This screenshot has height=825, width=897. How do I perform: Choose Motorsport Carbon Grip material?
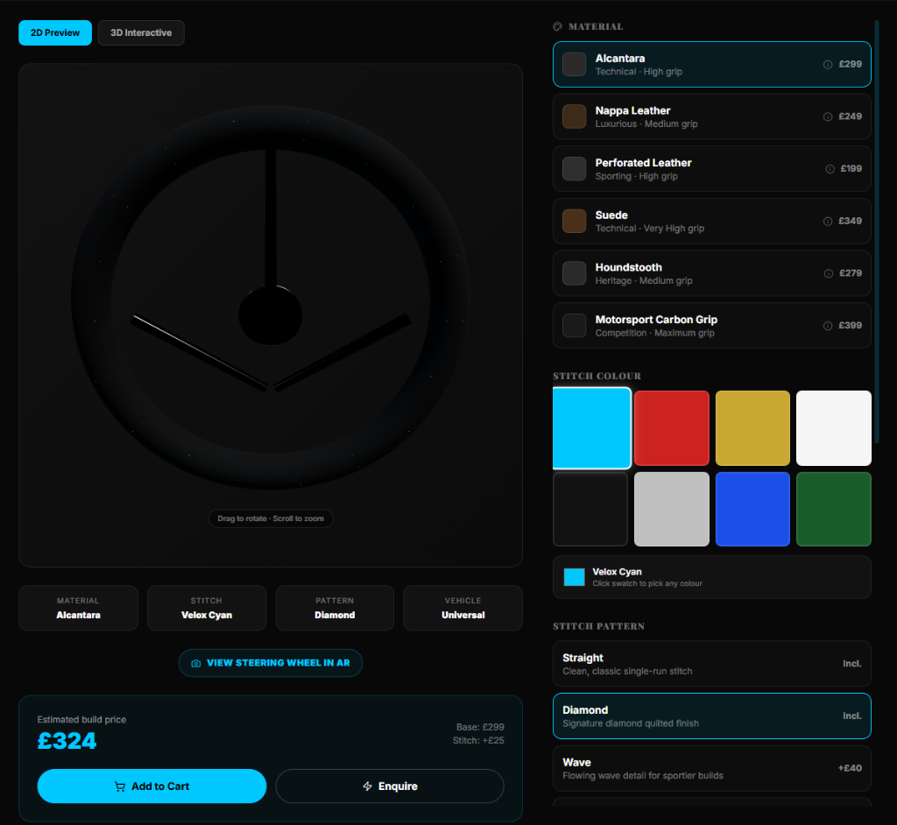(x=711, y=326)
